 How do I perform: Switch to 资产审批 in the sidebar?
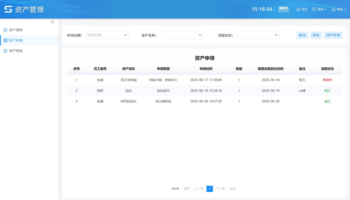pyautogui.click(x=16, y=51)
